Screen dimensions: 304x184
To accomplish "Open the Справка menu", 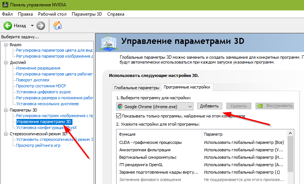I will 116,14.
